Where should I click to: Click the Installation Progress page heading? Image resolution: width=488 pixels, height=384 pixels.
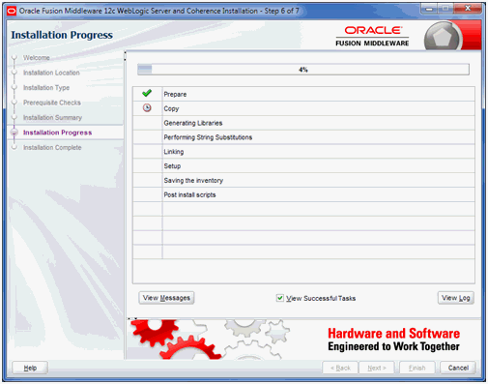tap(62, 35)
